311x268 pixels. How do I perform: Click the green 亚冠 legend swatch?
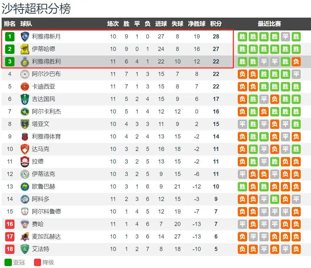point(8,263)
